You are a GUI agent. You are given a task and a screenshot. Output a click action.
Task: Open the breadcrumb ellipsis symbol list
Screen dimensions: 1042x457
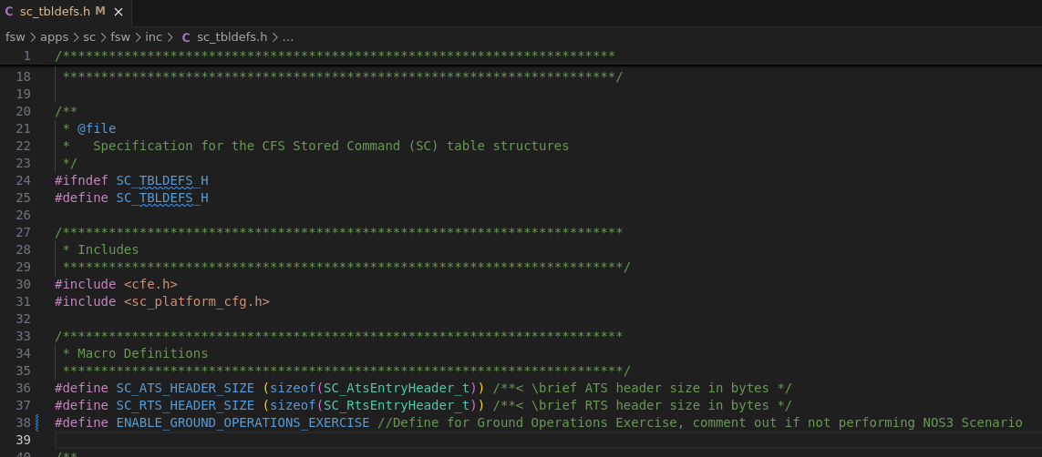[288, 37]
